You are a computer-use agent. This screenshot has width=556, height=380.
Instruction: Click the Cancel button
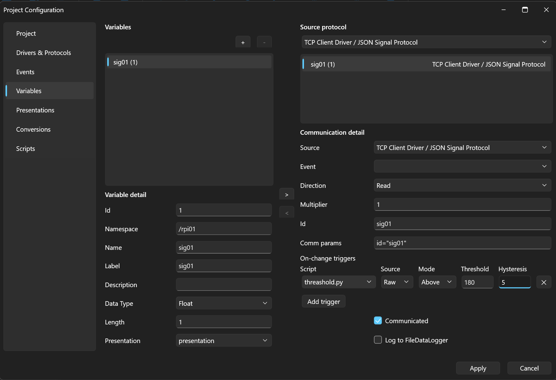coord(529,368)
